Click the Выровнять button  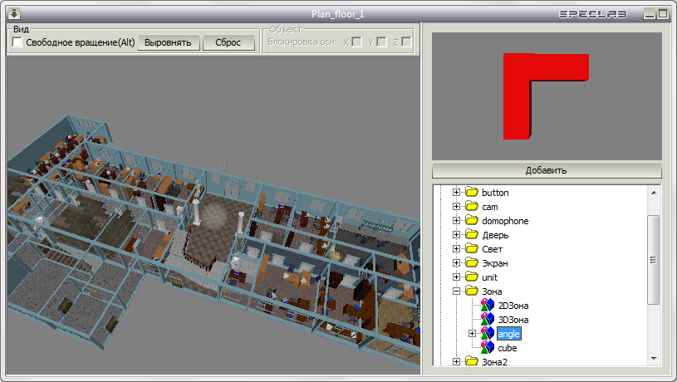pos(169,42)
